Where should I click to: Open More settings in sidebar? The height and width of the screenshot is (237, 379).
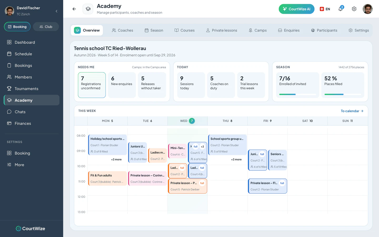tap(32, 165)
